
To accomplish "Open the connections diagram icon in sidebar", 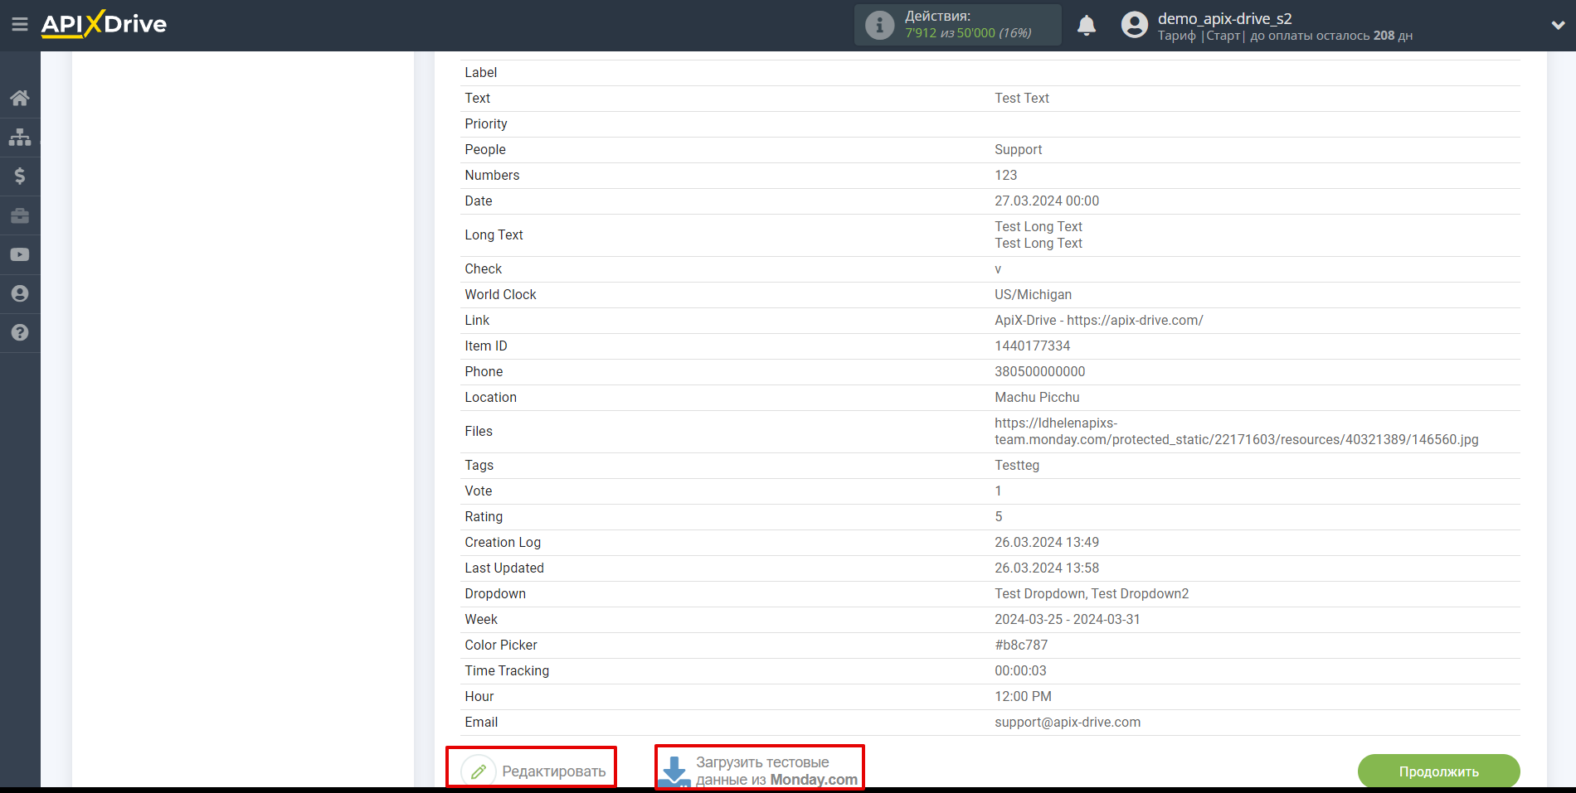I will tap(20, 137).
